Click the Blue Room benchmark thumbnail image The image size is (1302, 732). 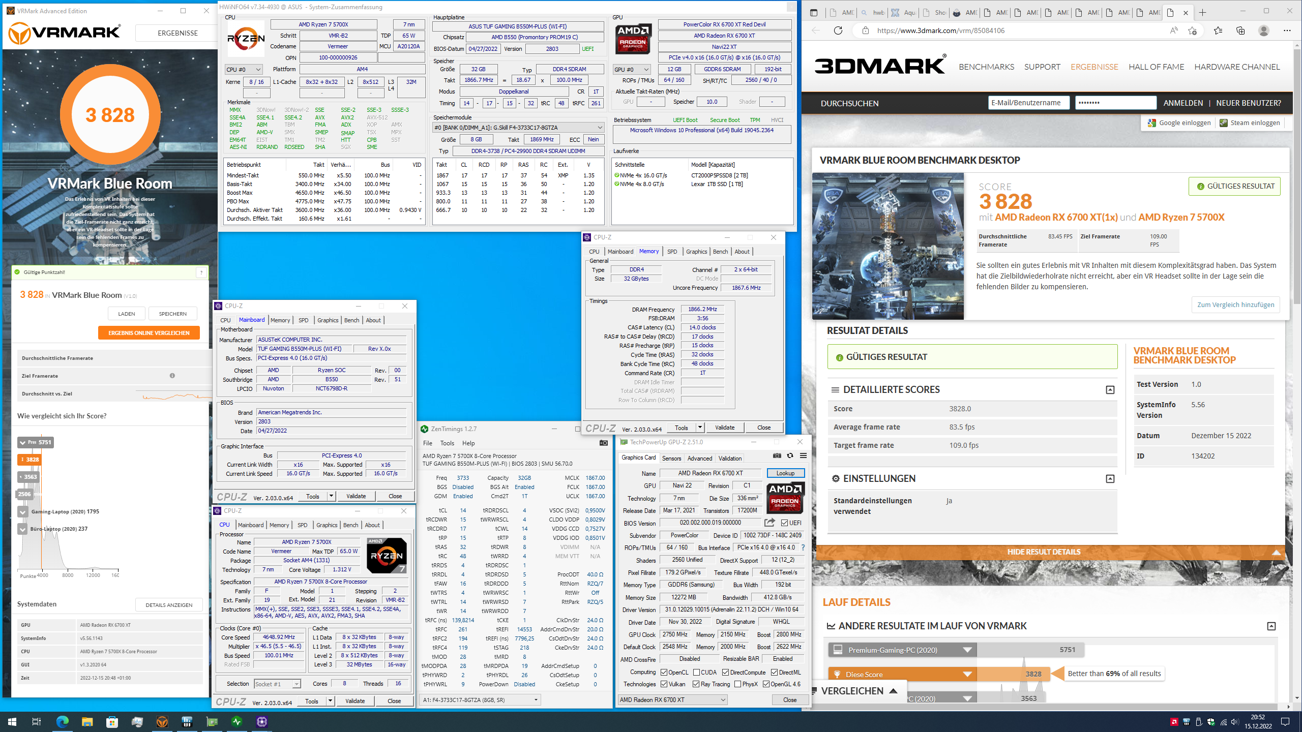[887, 246]
